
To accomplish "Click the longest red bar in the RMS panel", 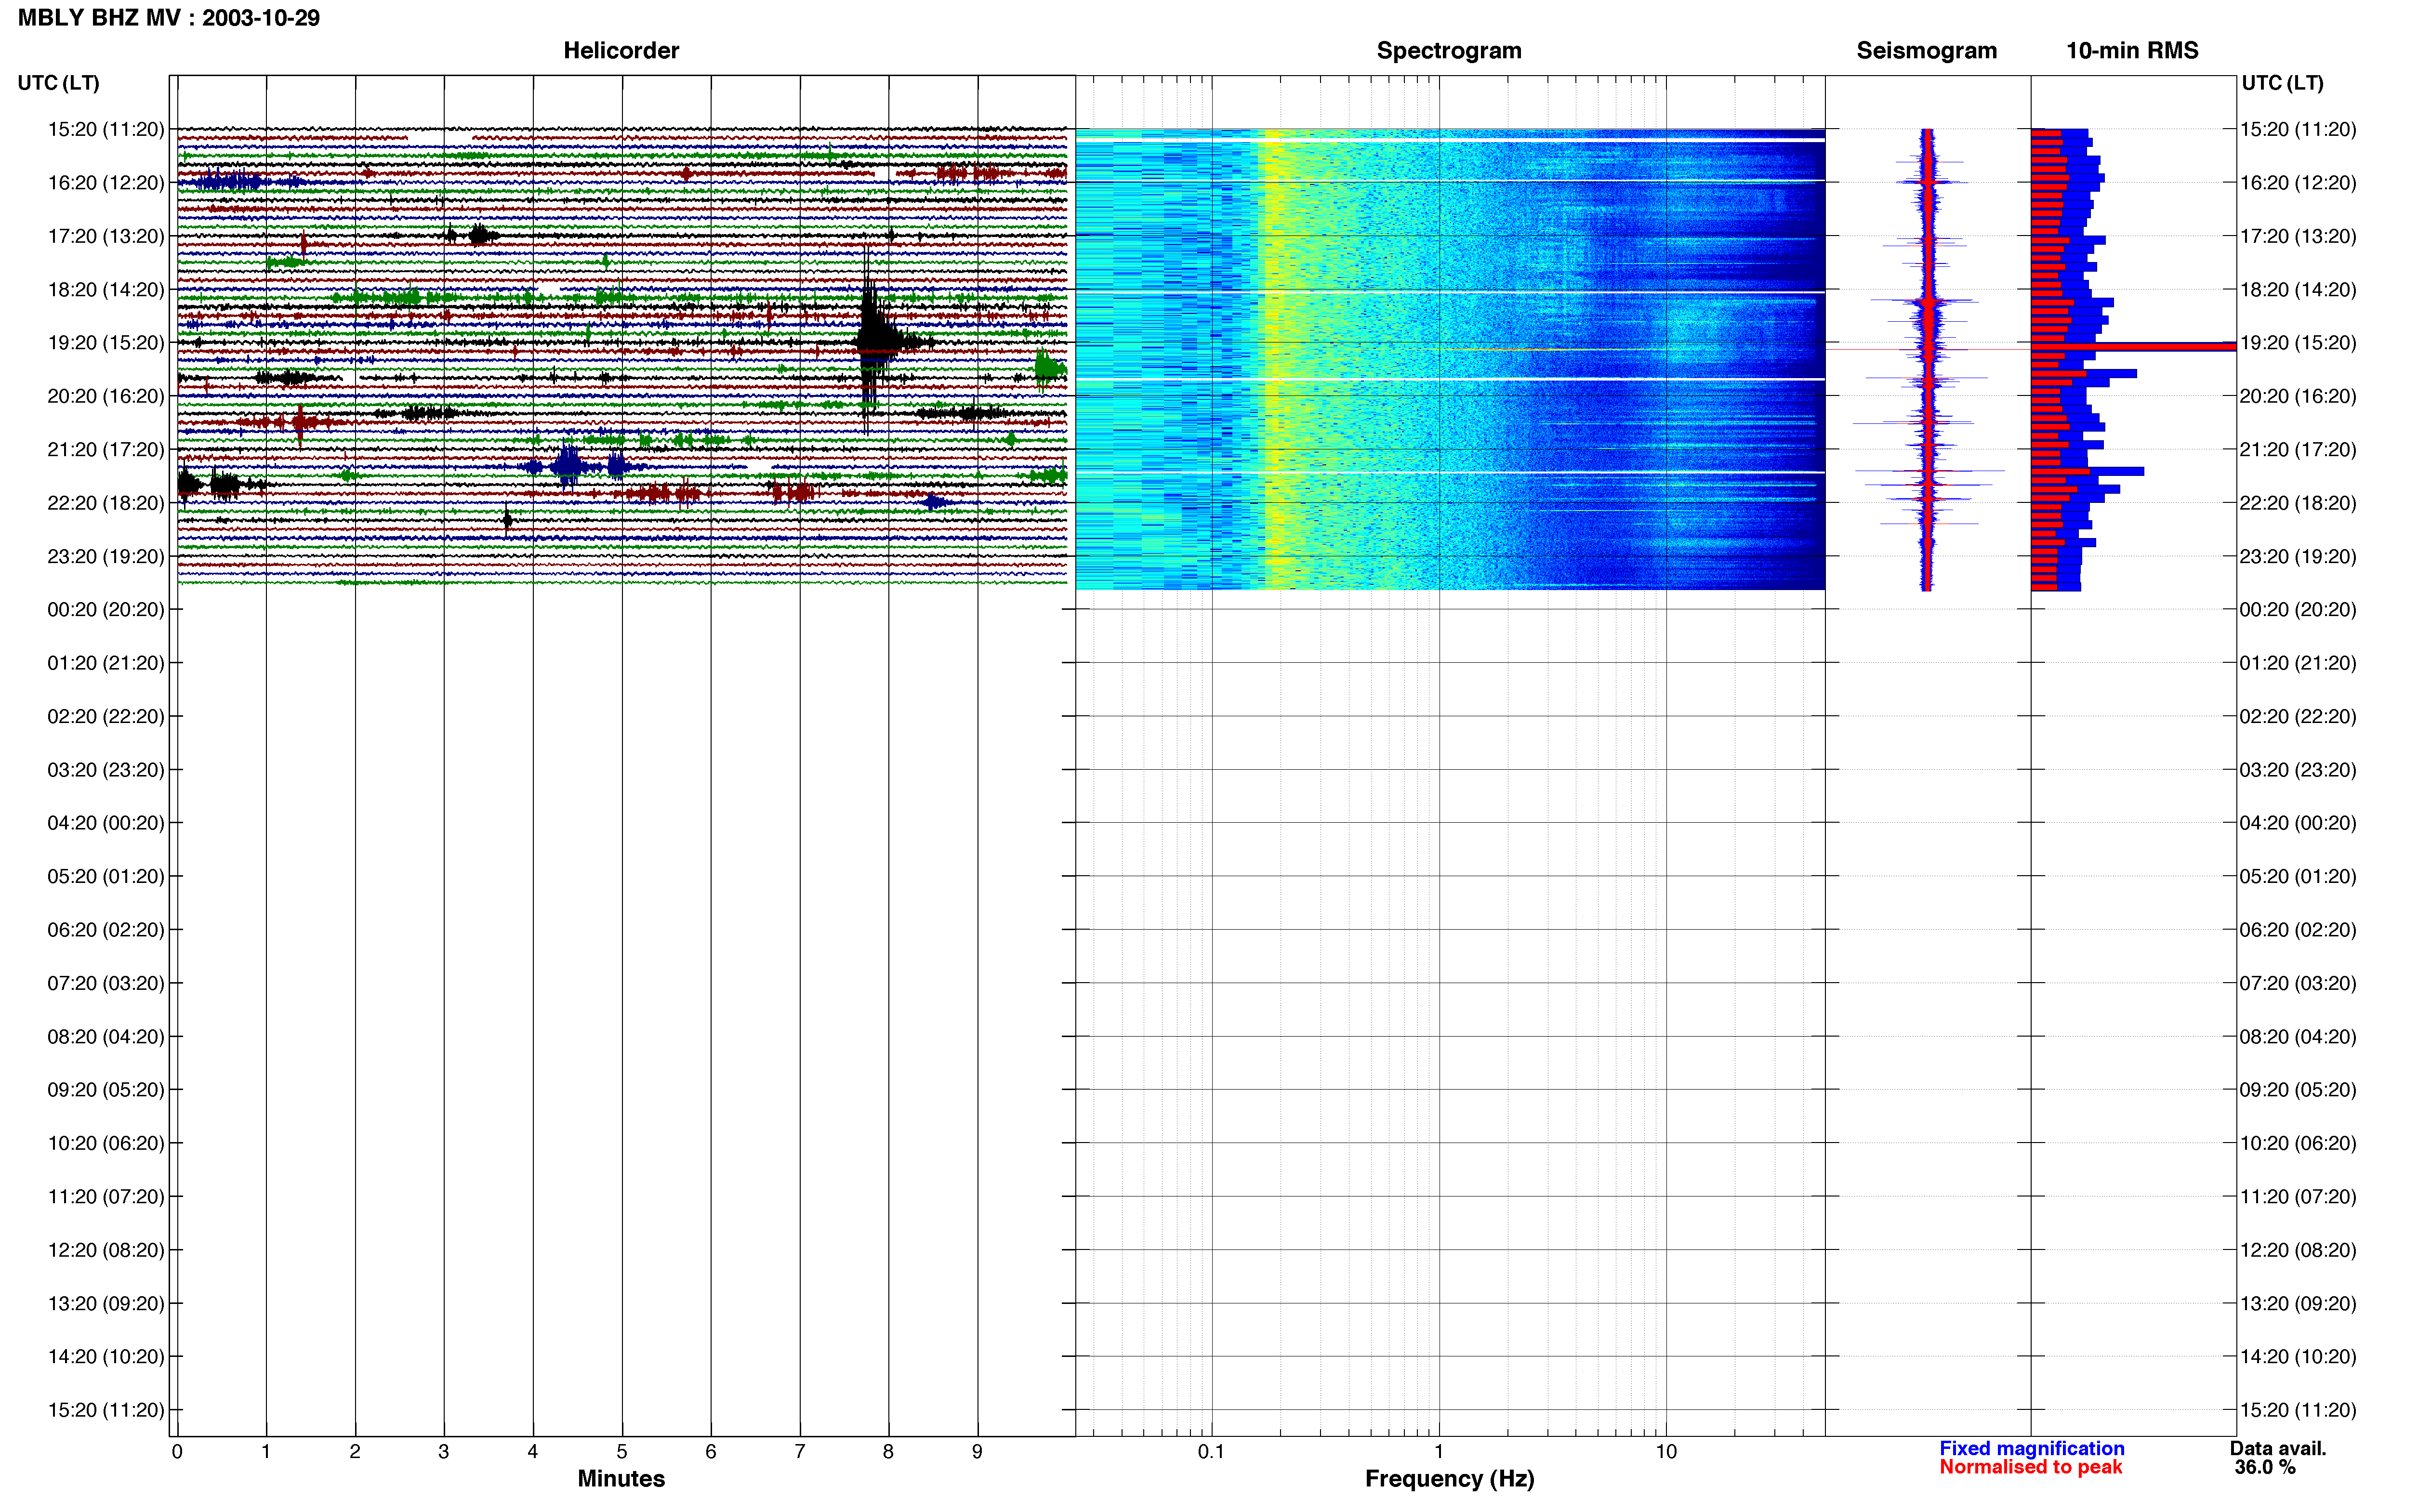I will click(x=2133, y=346).
